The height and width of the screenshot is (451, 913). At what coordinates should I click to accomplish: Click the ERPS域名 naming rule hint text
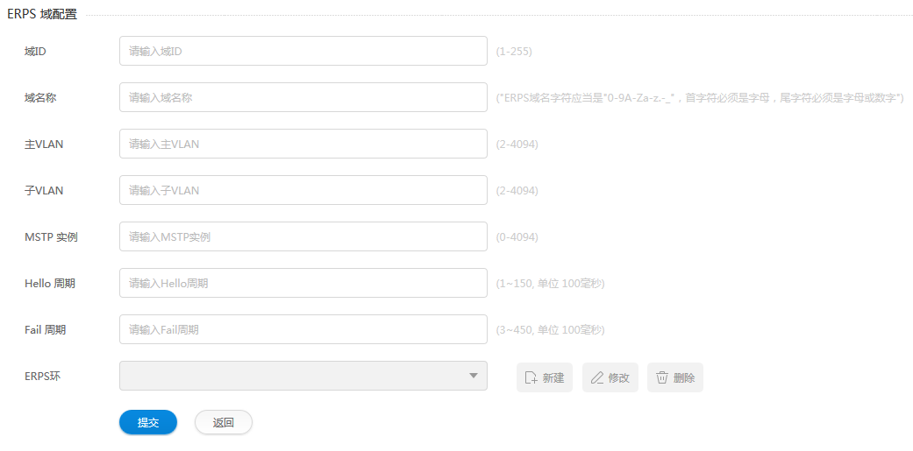700,97
